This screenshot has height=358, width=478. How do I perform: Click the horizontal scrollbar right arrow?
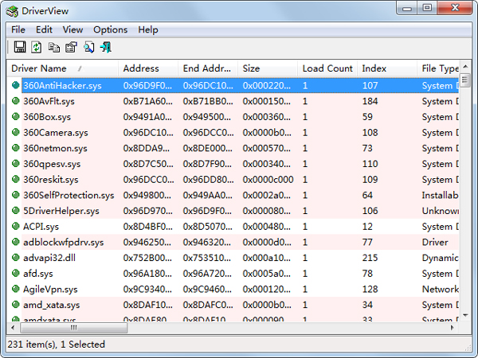[x=453, y=328]
